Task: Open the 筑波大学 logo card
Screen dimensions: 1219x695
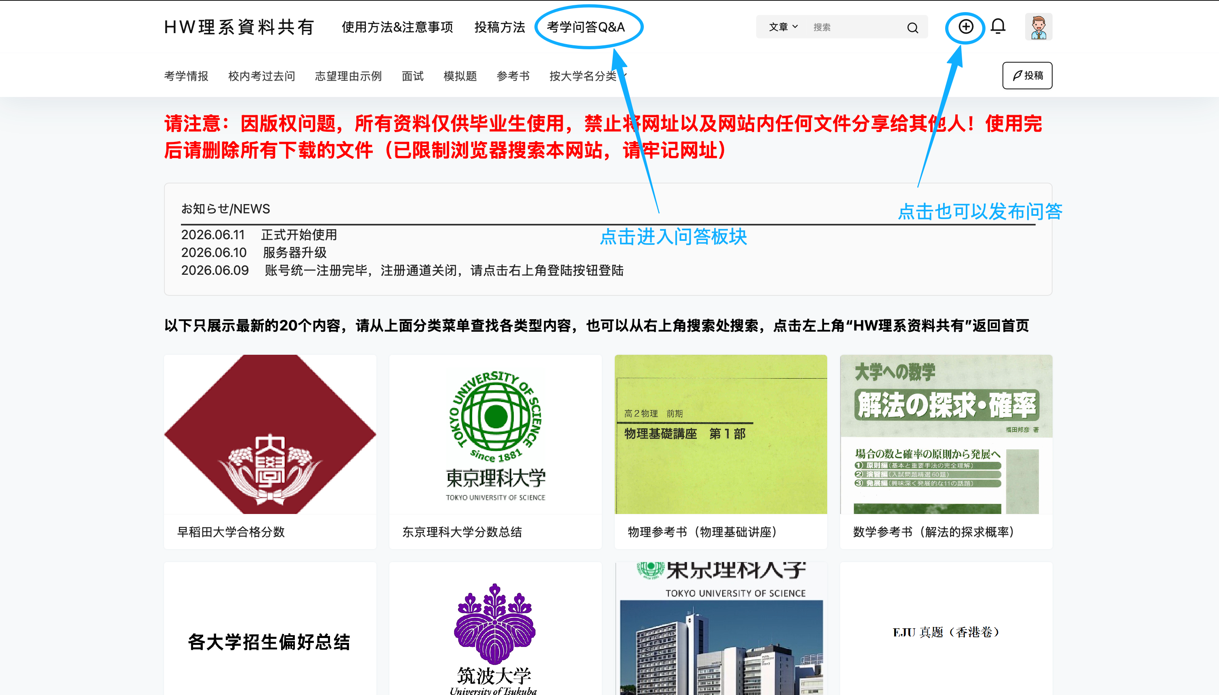Action: [495, 629]
